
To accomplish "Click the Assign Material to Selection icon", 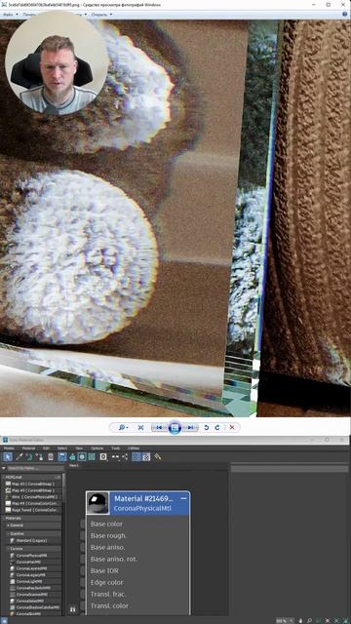I will pyautogui.click(x=39, y=457).
